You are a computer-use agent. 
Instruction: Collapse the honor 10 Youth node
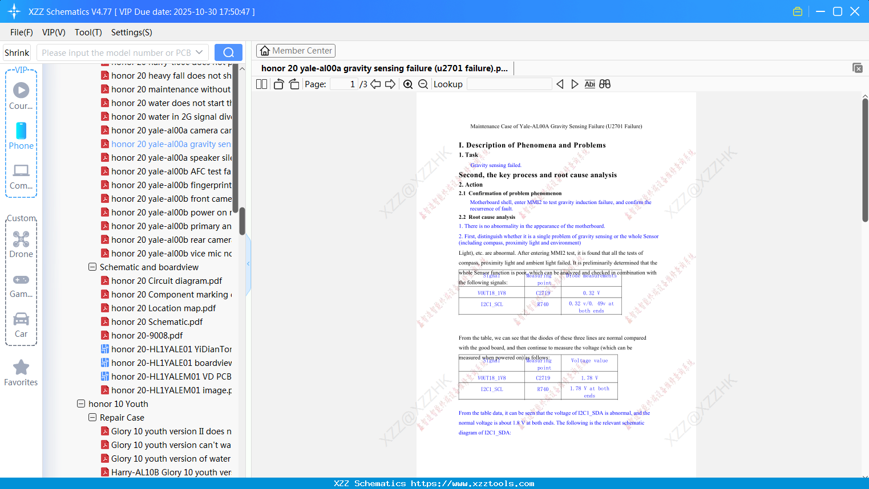[x=81, y=404]
